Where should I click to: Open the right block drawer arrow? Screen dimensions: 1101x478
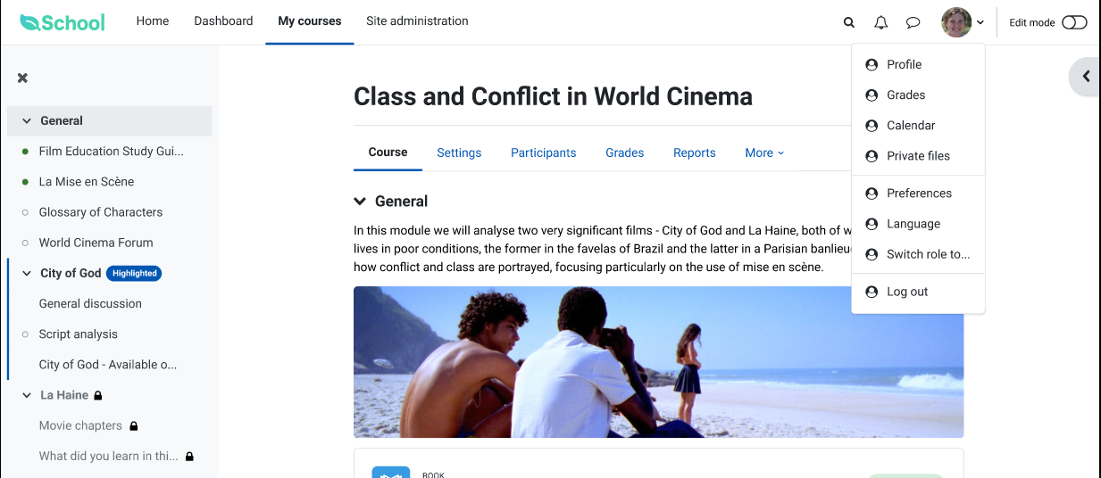1086,77
